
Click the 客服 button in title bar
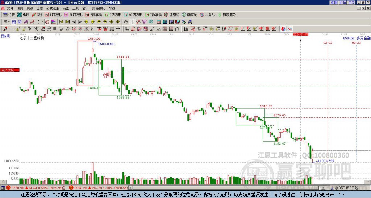click(334, 3)
